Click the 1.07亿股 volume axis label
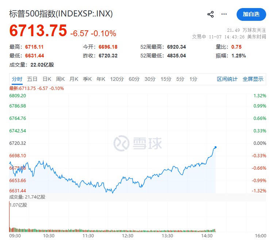272x245 pixels. (18, 205)
